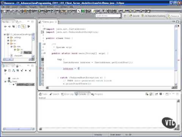Click the Run button in main toolbar
Viewport: 182px width, 137px height.
(x=39, y=11)
